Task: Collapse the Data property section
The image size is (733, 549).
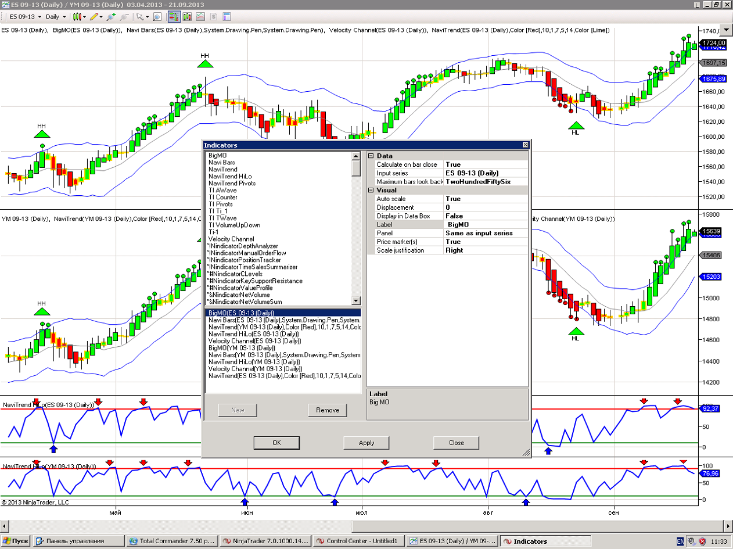Action: 371,156
